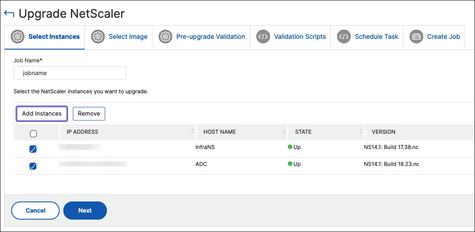Click the Add Instances button
Screen dimensions: 475x232
click(x=42, y=114)
